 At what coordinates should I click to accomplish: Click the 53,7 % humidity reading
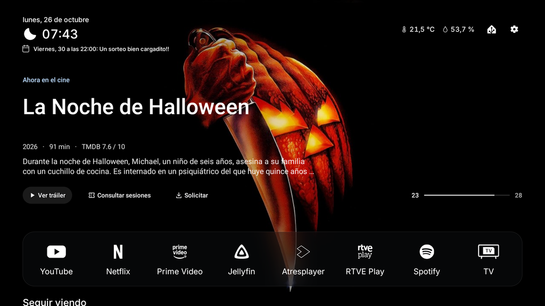click(463, 30)
